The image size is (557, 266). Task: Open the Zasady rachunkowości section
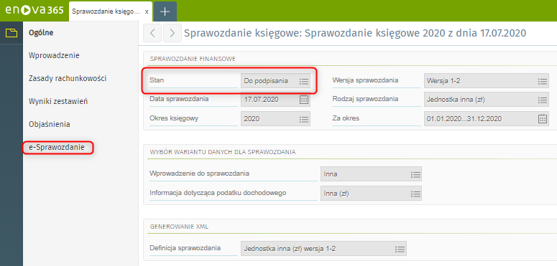click(x=68, y=78)
